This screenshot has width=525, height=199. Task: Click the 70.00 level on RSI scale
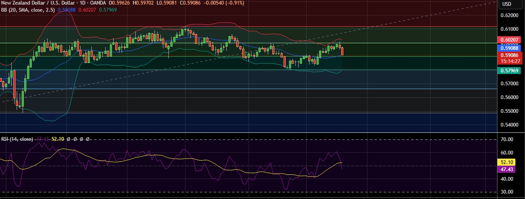506,140
